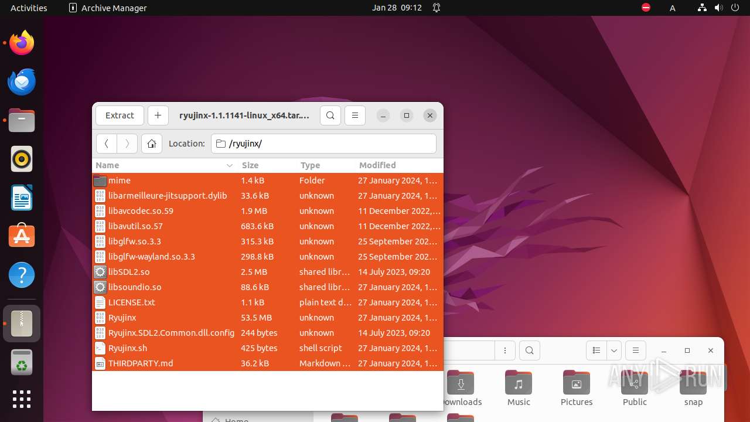Open the snap folder in Files
Viewport: 750px width, 422px height.
tap(693, 389)
